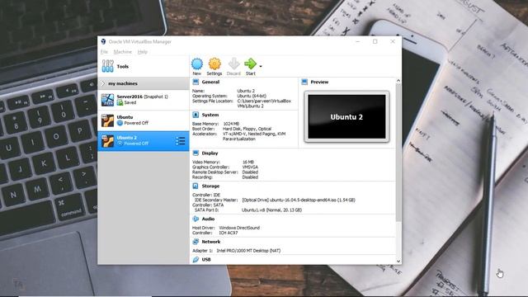
Task: Start the selected VM with green arrow
Action: 250,64
